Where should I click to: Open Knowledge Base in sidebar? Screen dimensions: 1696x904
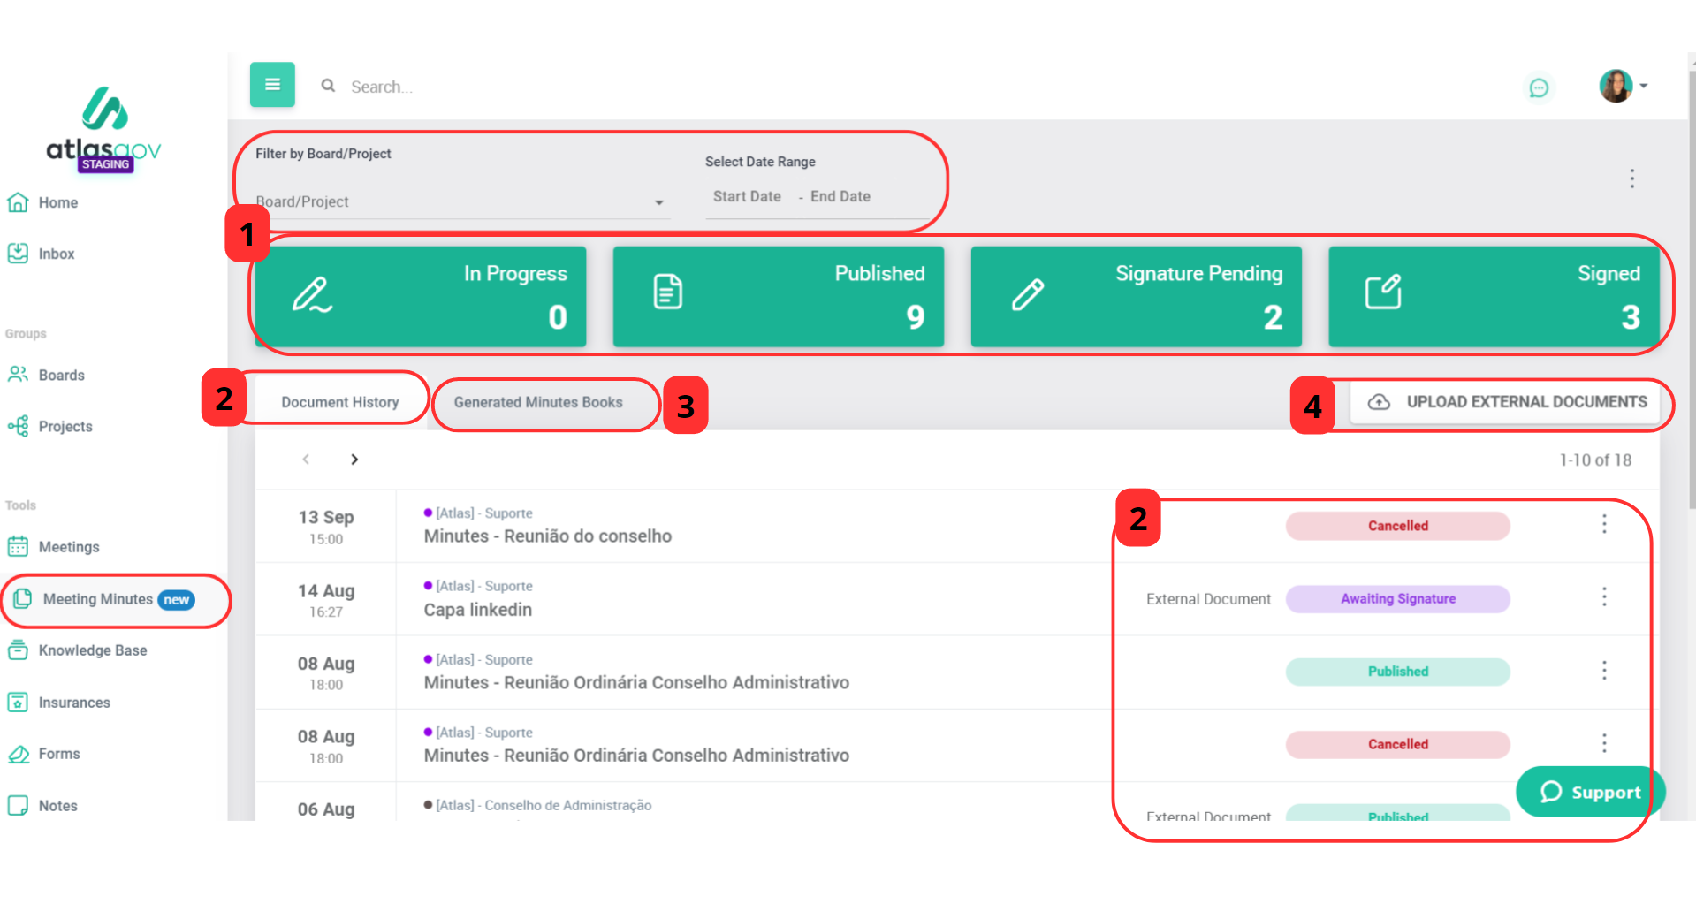point(92,651)
